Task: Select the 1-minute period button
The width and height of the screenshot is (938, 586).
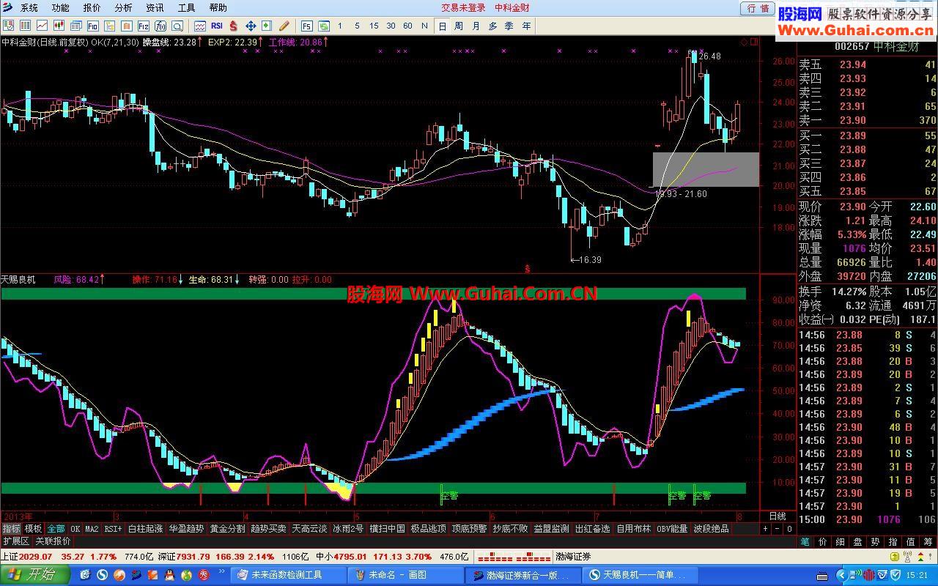Action: pyautogui.click(x=340, y=26)
